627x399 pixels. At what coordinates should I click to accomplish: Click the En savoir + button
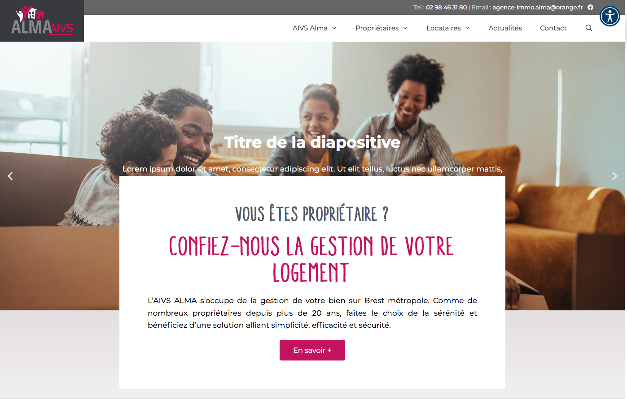click(x=312, y=350)
